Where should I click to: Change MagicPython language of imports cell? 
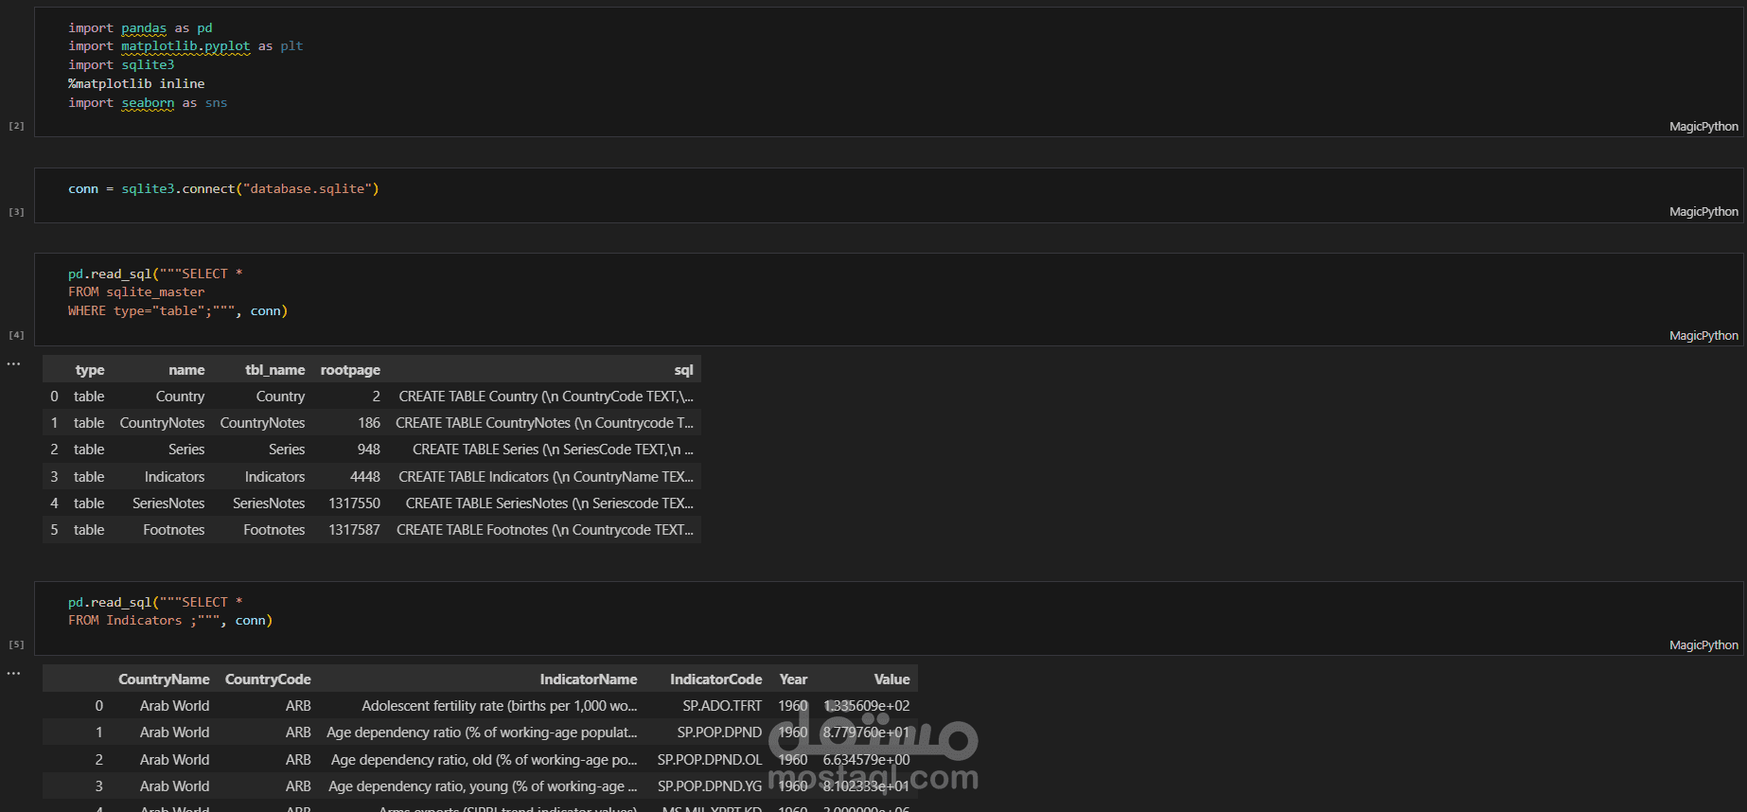(1703, 126)
